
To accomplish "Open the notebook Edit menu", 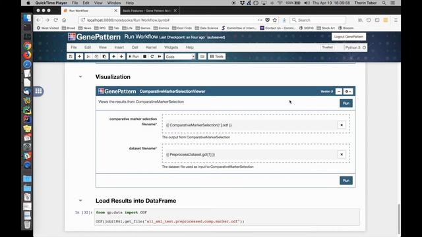I will 88,47.
